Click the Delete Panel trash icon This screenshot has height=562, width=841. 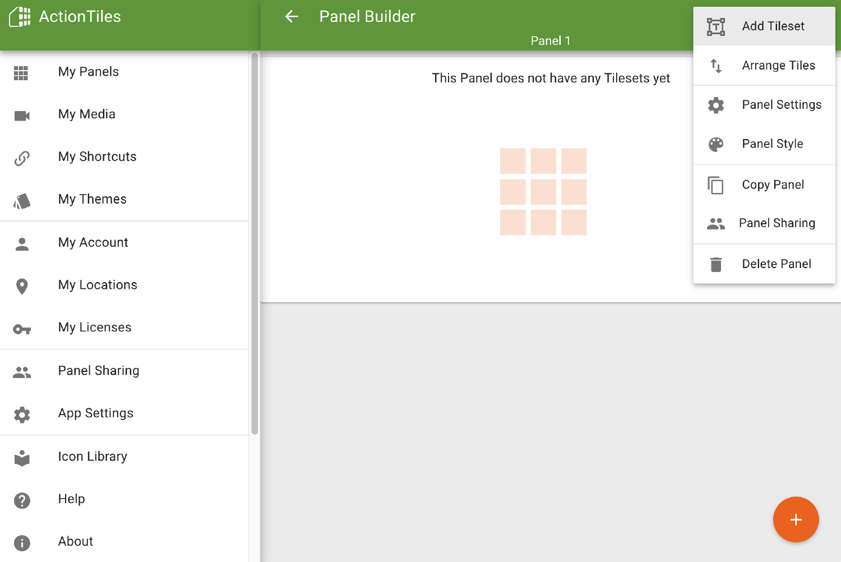(715, 264)
